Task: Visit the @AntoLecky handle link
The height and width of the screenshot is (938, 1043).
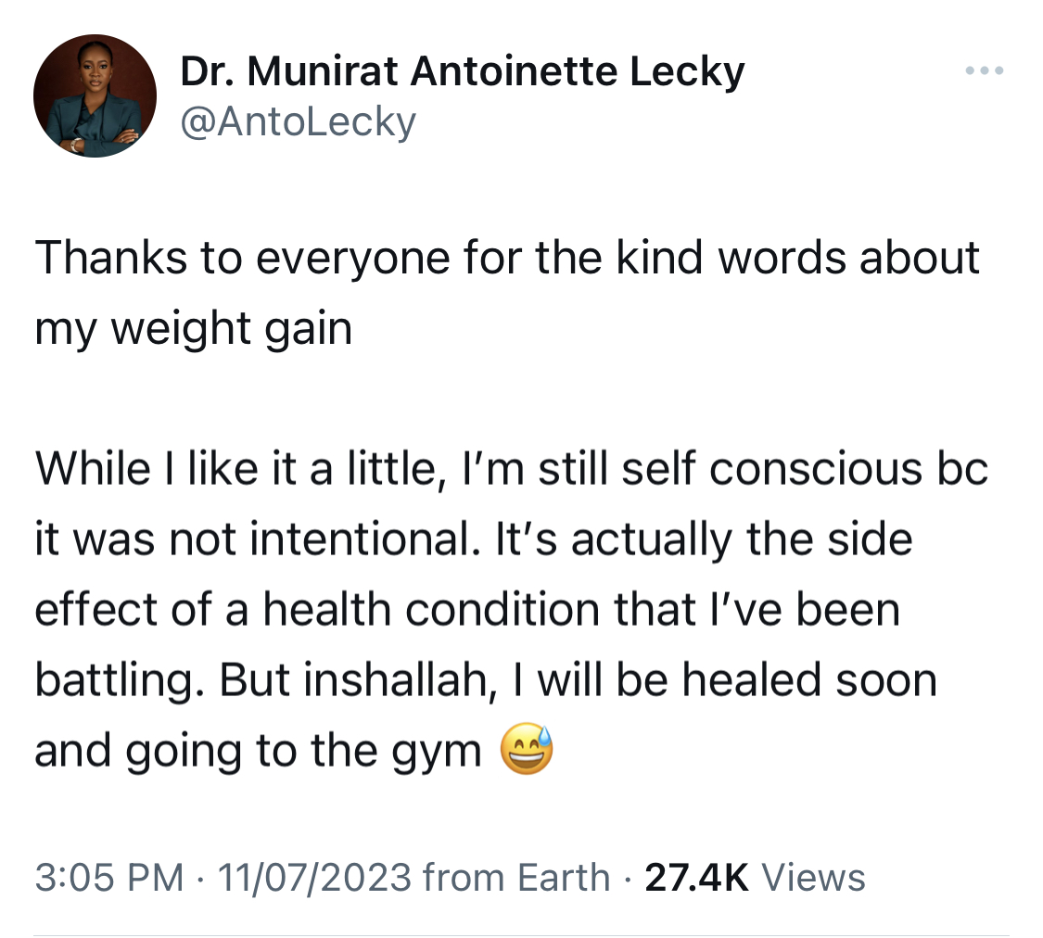Action: pos(298,121)
